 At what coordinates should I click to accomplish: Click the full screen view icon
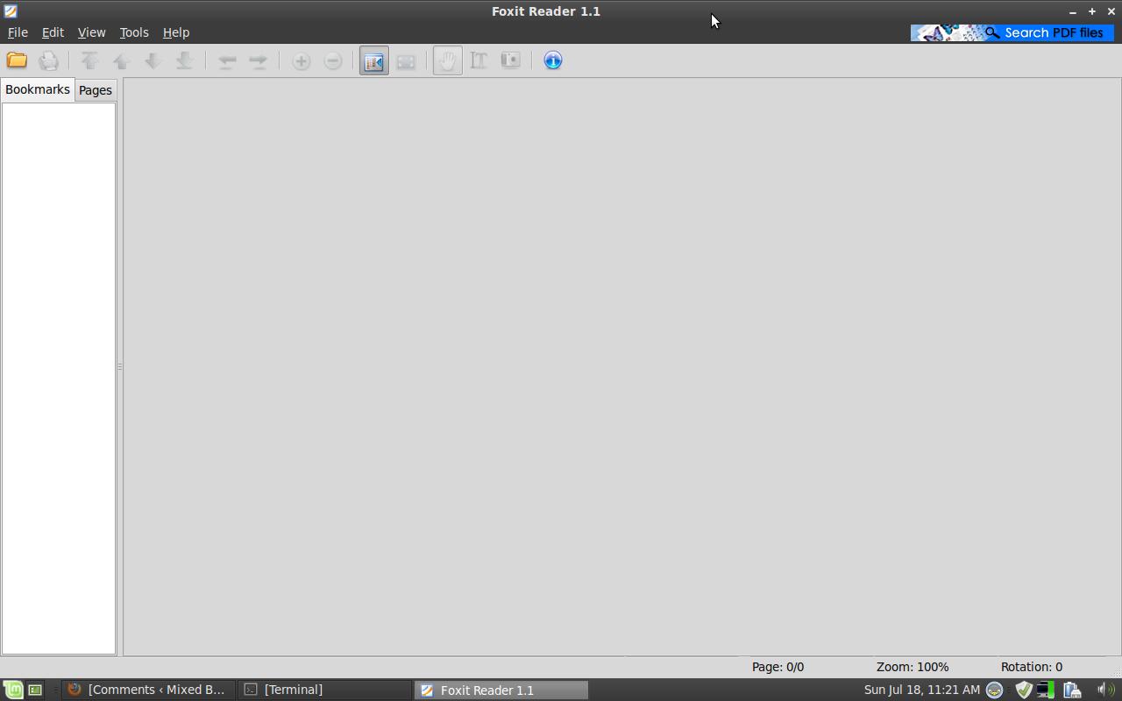coord(406,60)
